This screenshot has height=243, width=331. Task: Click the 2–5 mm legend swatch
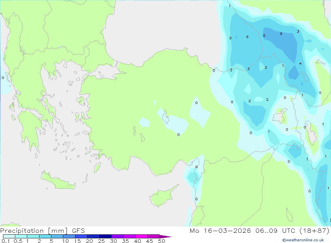pos(45,236)
